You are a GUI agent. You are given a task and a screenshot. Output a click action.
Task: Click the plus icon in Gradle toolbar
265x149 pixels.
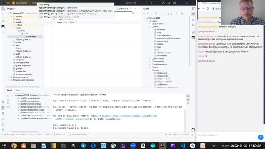148,14
